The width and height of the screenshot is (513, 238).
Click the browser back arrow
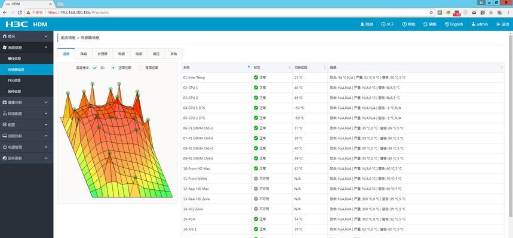pyautogui.click(x=5, y=12)
